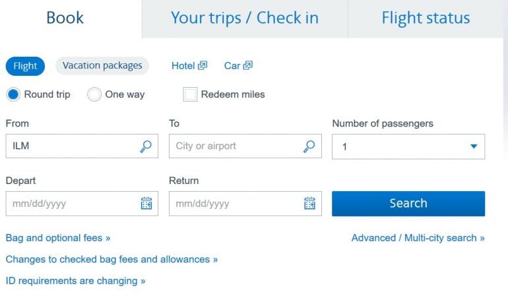Switch to the Book tab
This screenshot has width=508, height=296.
coord(65,18)
